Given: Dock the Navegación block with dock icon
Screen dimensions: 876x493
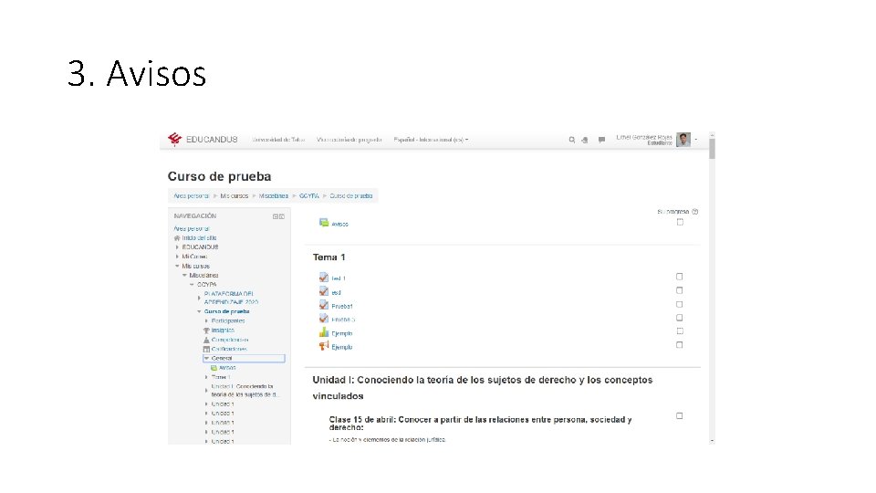Looking at the screenshot, I should point(282,216).
